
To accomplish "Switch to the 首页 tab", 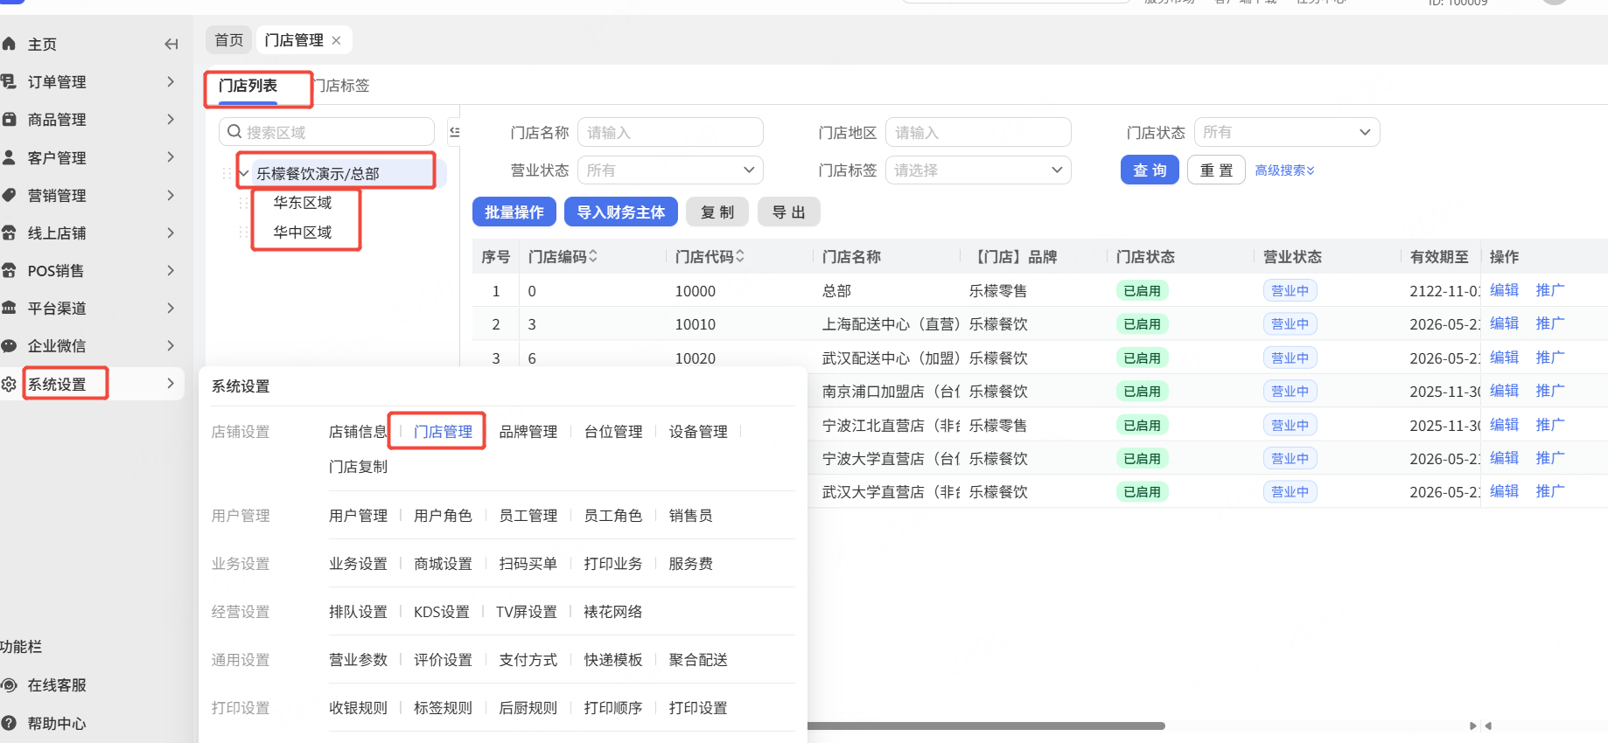I will pos(229,40).
